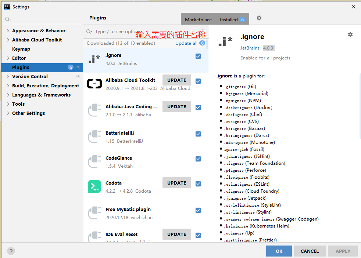The height and width of the screenshot is (258, 361).
Task: Select Free MyBatis plugin title
Action: click(x=128, y=209)
